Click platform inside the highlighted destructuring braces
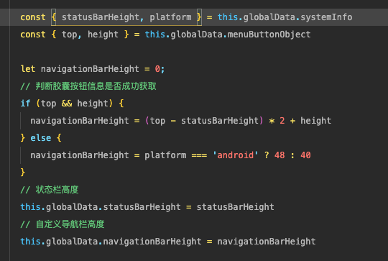 coord(170,17)
